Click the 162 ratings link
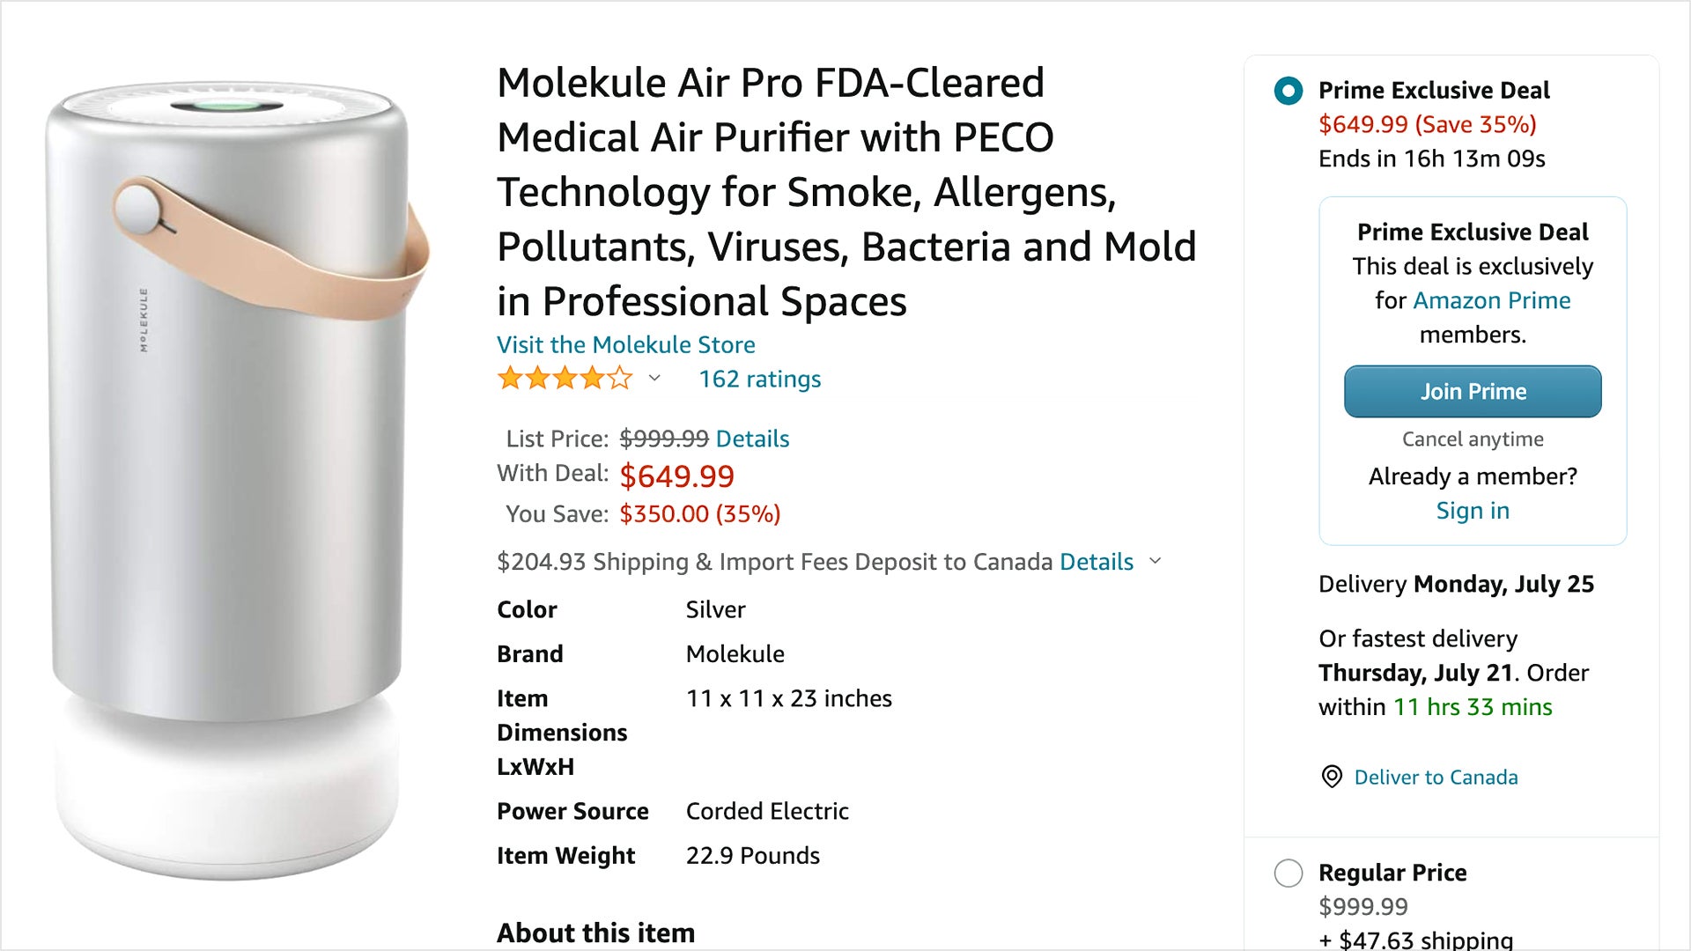The width and height of the screenshot is (1691, 951). 758,379
